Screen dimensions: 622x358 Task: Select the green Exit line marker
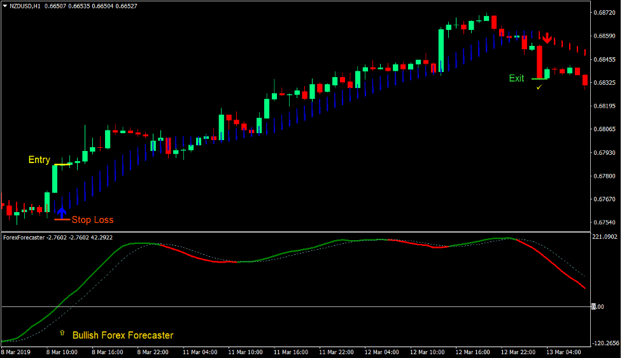click(539, 79)
